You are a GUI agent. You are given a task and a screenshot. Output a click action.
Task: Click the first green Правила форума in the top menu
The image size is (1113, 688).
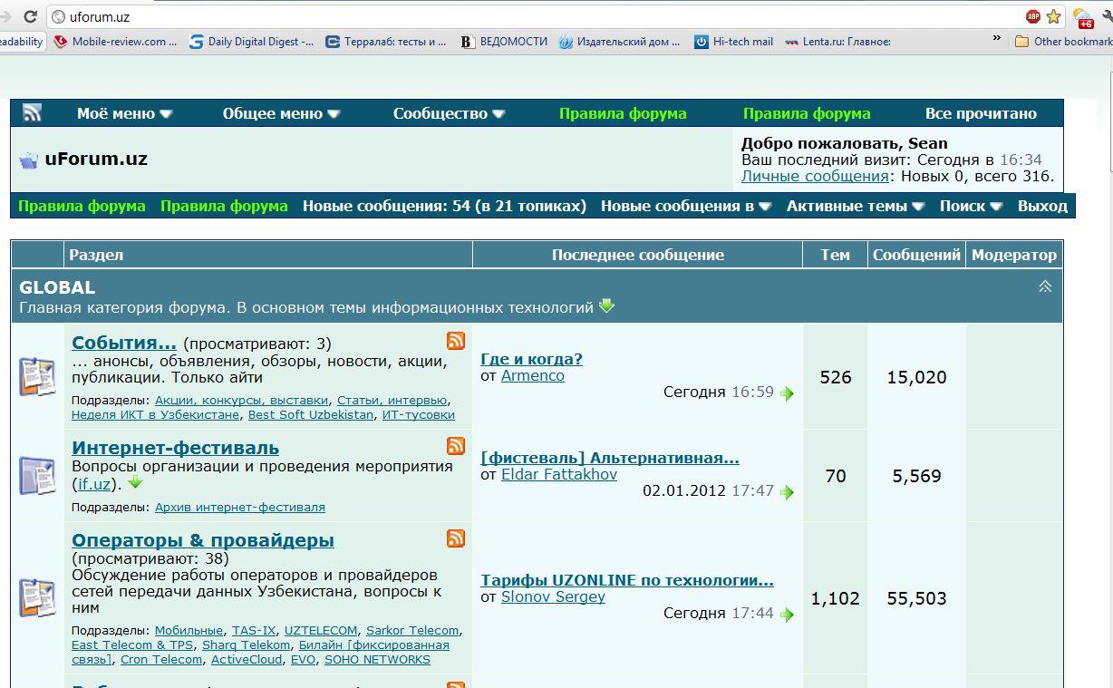623,113
